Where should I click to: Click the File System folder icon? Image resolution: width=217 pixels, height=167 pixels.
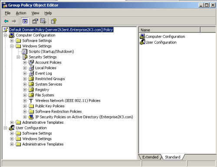pos(31,95)
